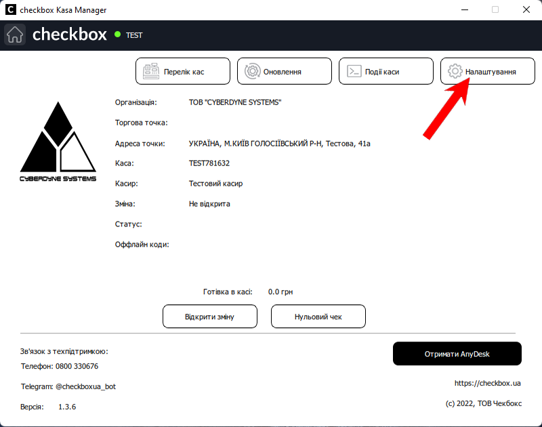
Task: Close the Kasa Manager window
Action: coord(526,9)
